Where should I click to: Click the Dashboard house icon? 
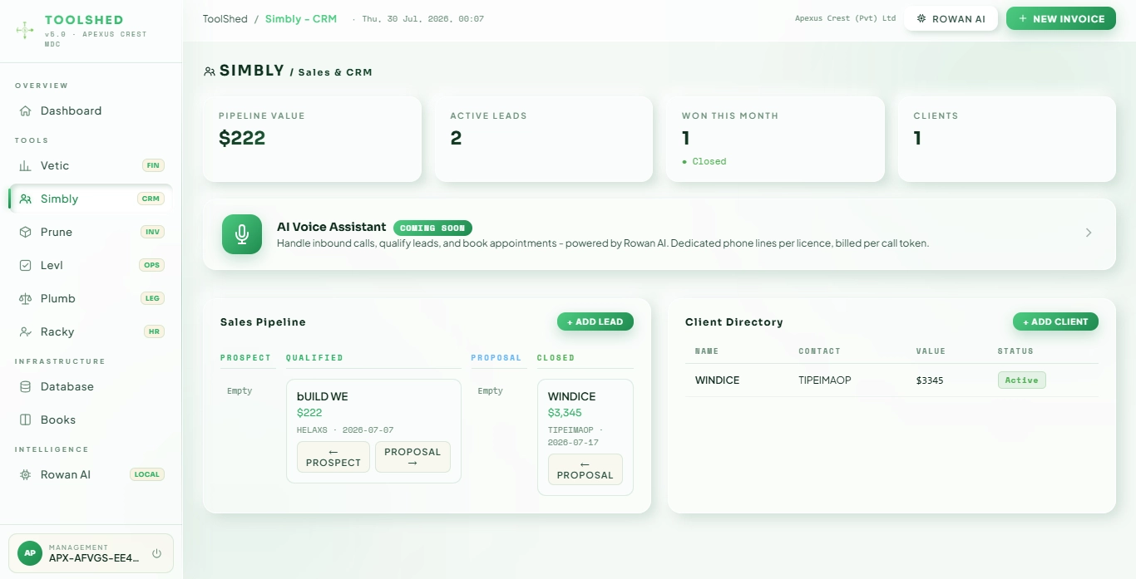tap(25, 110)
